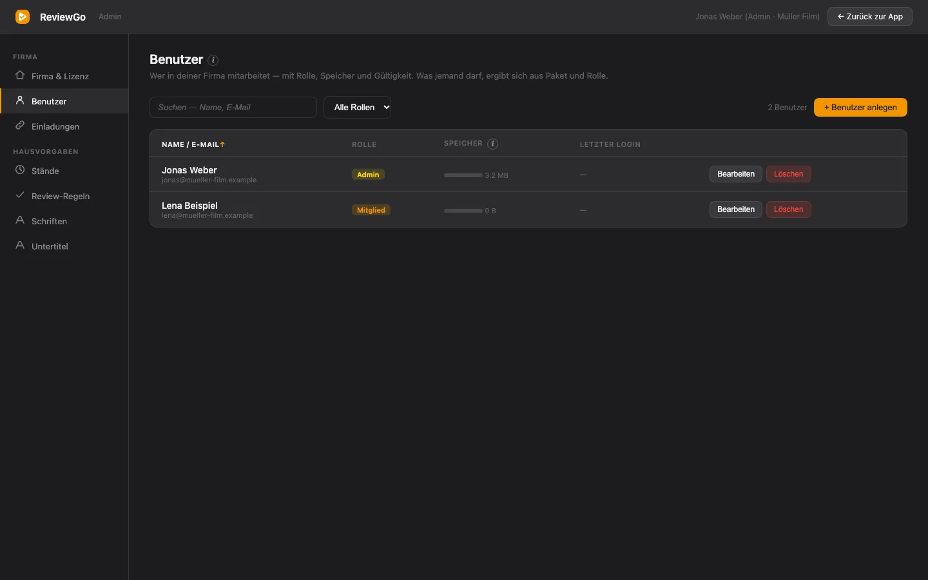Open the Stände section
928x580 pixels.
pyautogui.click(x=64, y=171)
